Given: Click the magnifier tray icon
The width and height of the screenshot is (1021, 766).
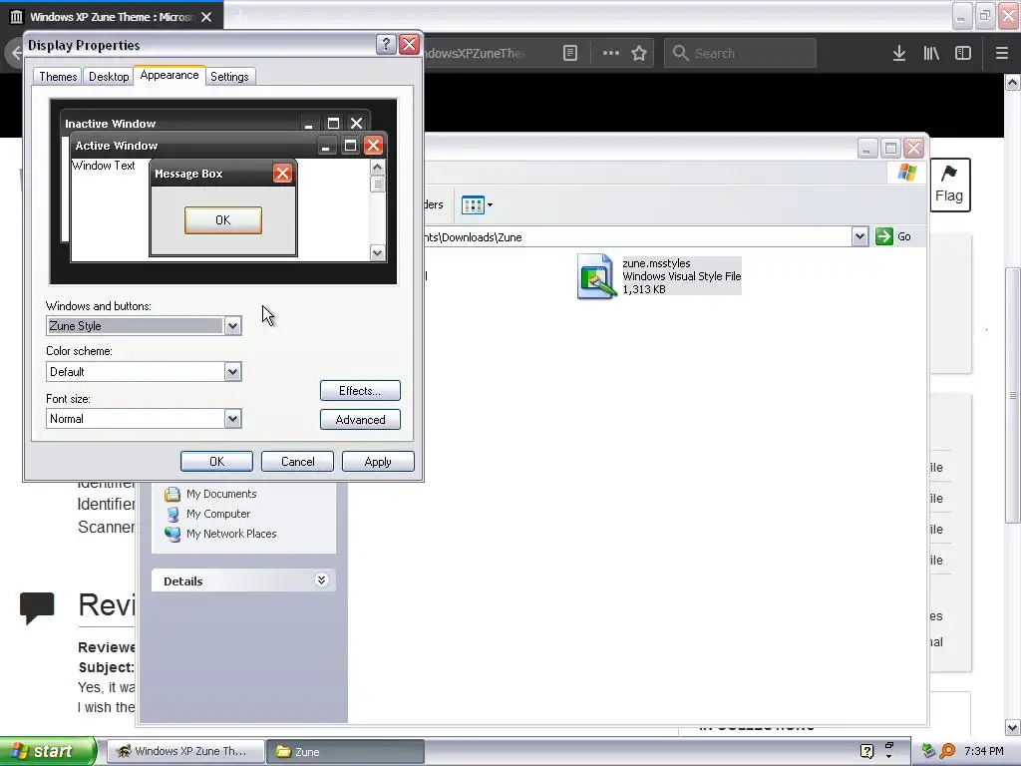Looking at the screenshot, I should (x=947, y=752).
